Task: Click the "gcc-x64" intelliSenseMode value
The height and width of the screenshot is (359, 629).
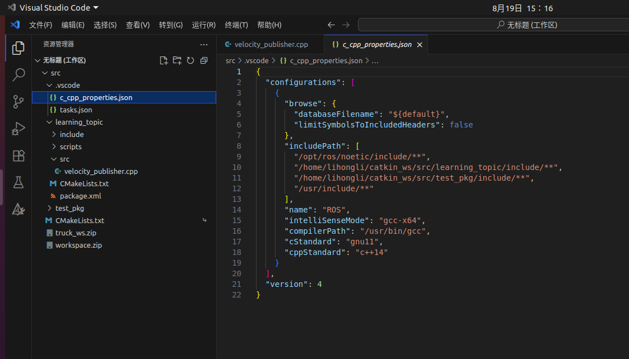Action: (400, 220)
